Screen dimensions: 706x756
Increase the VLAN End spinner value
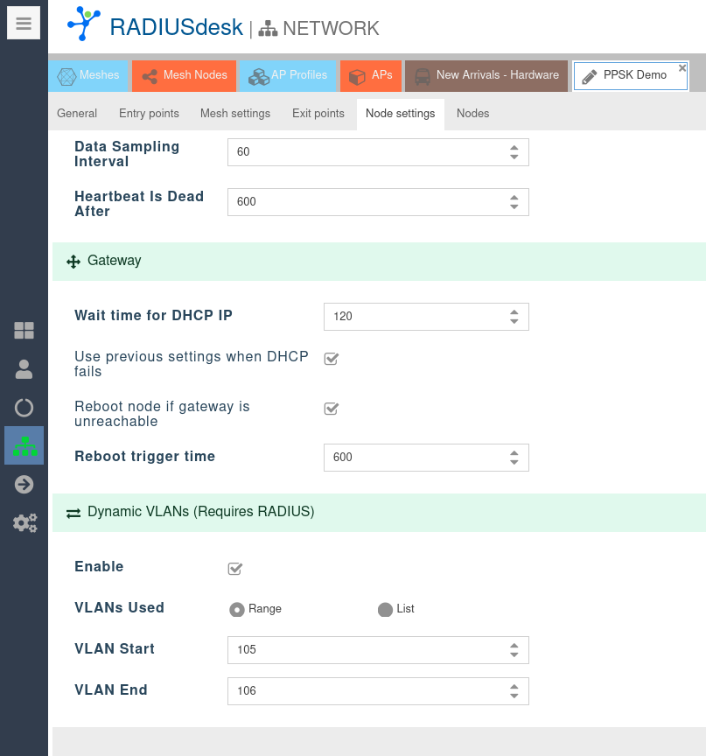(x=514, y=686)
